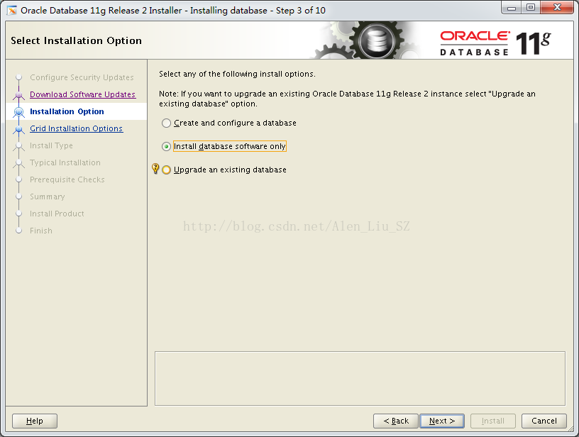Click the disabled Install button

(x=492, y=421)
